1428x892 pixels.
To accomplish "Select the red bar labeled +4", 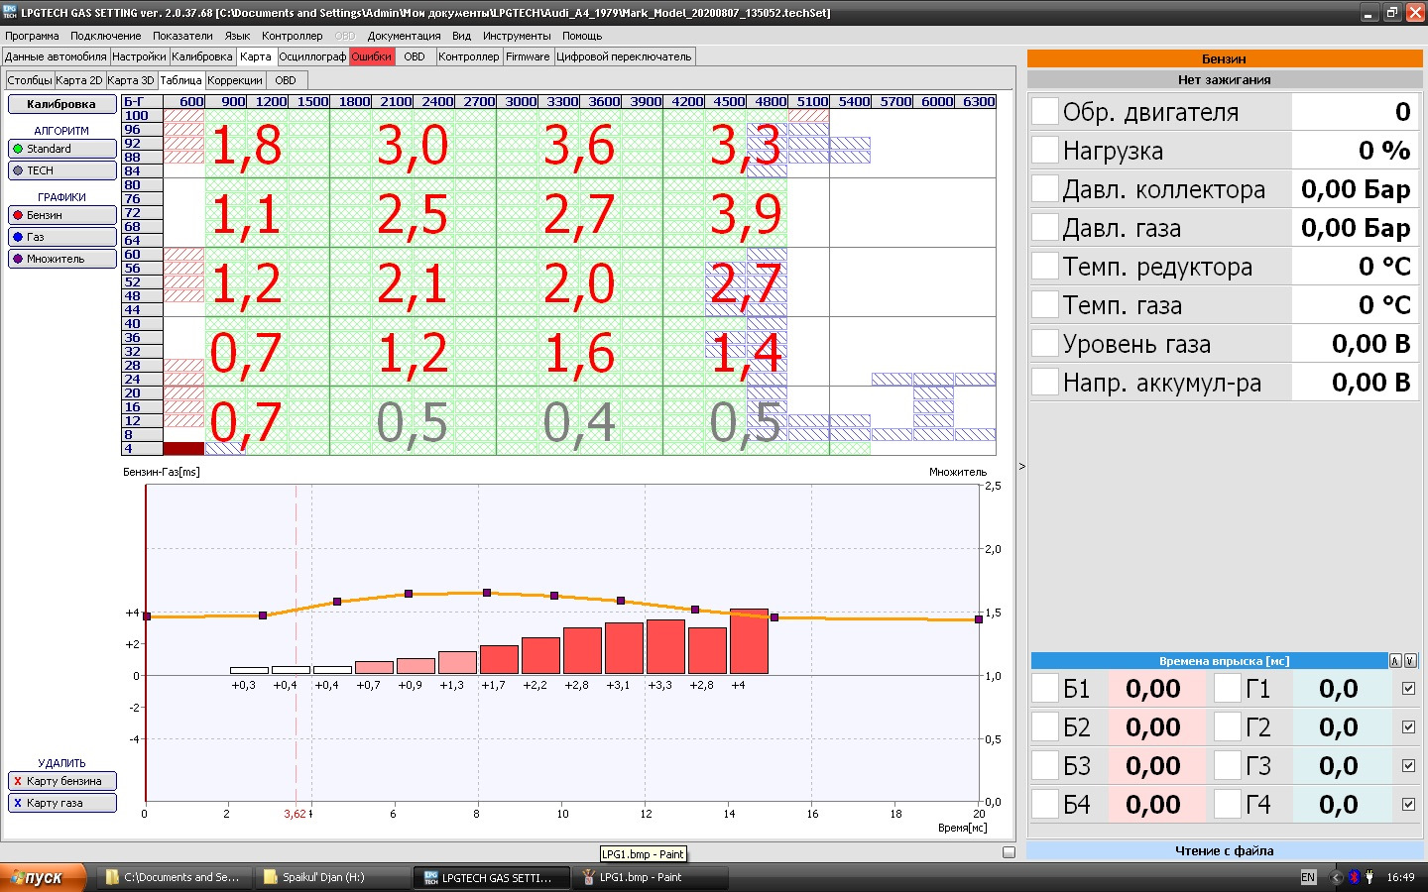I will (749, 642).
